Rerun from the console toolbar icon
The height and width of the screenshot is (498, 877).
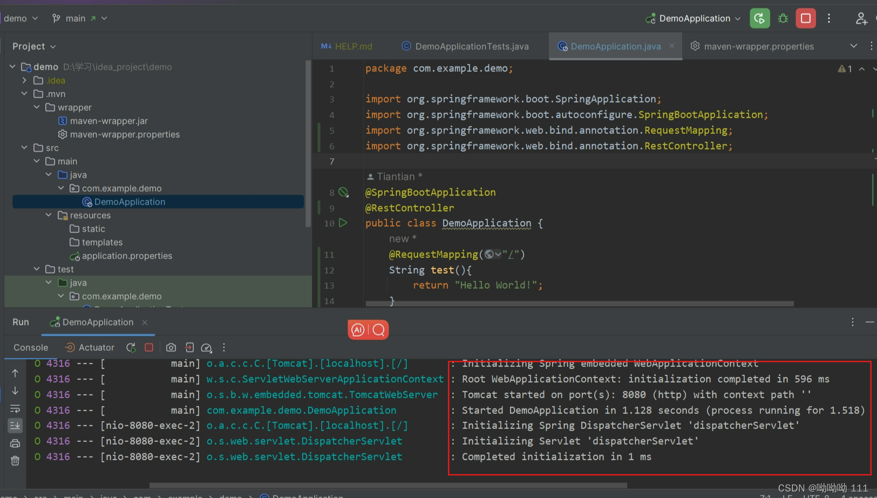tap(131, 347)
